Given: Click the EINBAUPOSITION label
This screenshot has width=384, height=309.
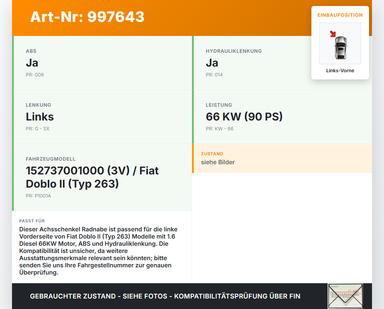Looking at the screenshot, I should coord(340,15).
